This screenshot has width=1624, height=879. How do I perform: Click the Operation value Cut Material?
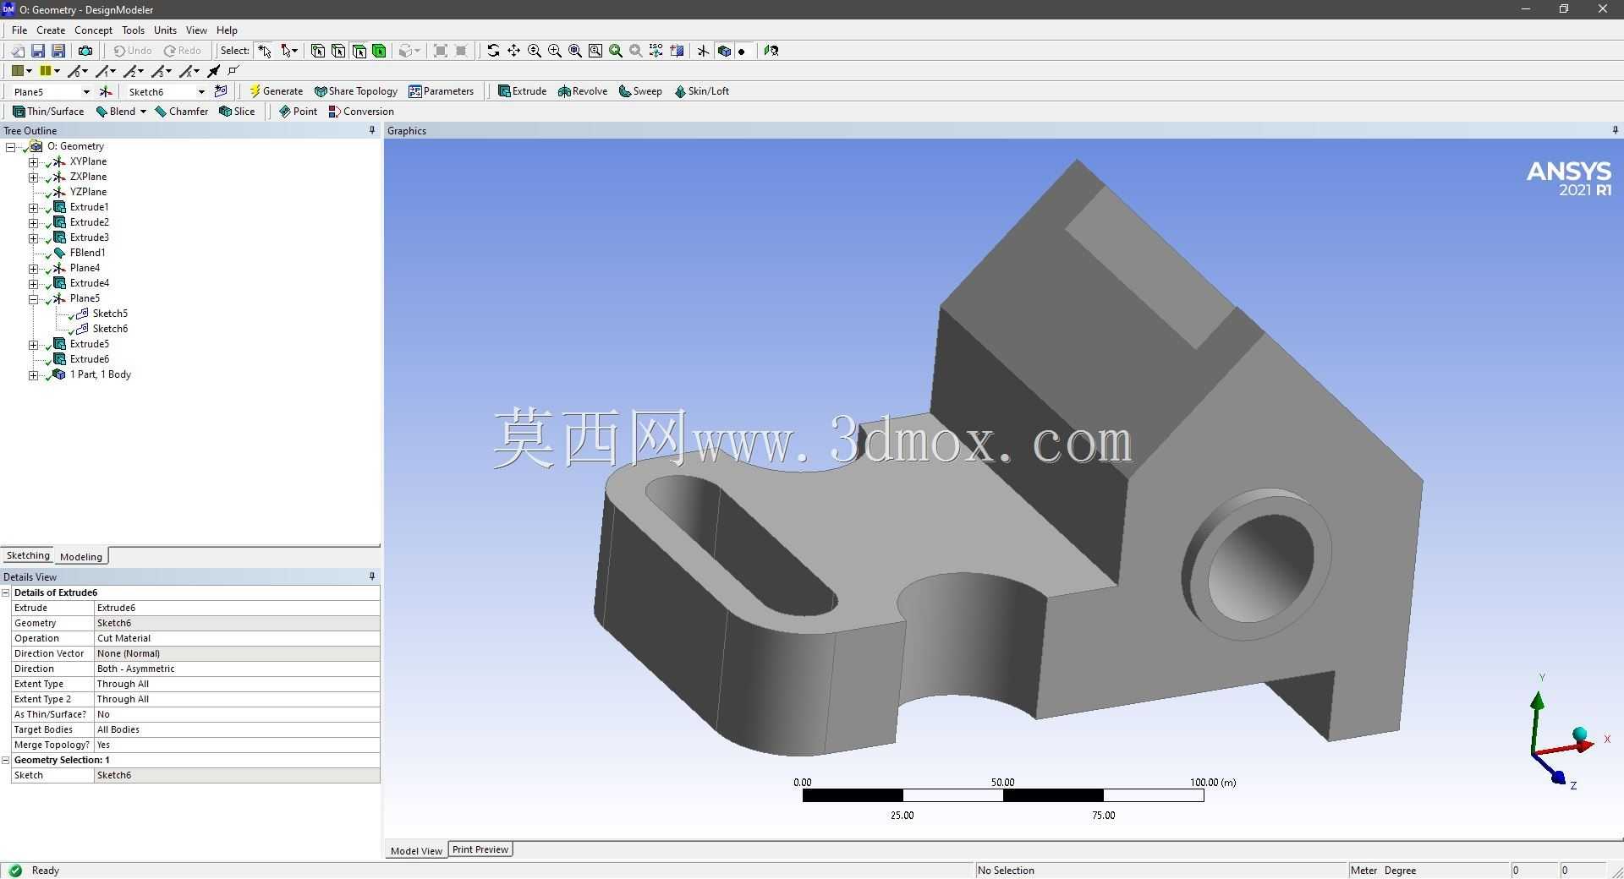click(237, 638)
